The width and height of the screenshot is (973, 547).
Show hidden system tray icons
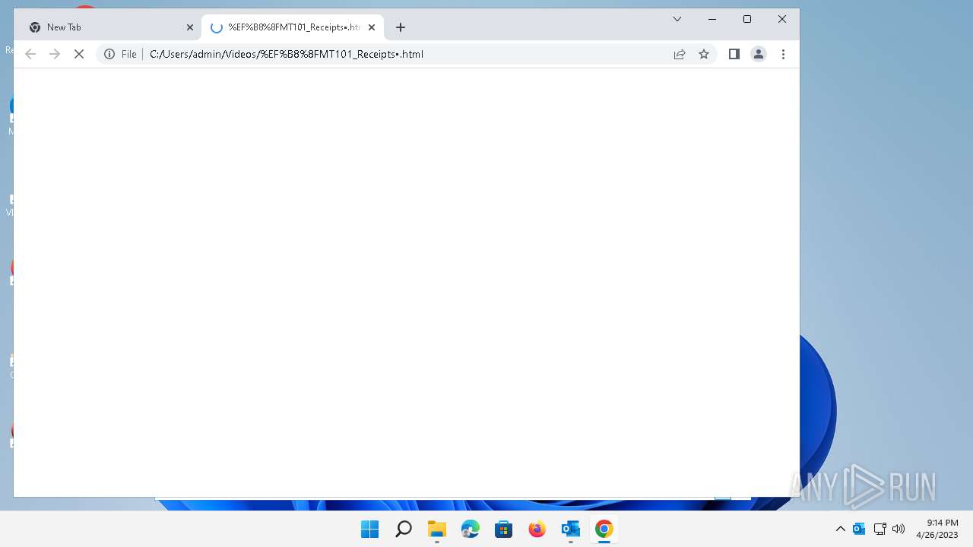tap(841, 529)
